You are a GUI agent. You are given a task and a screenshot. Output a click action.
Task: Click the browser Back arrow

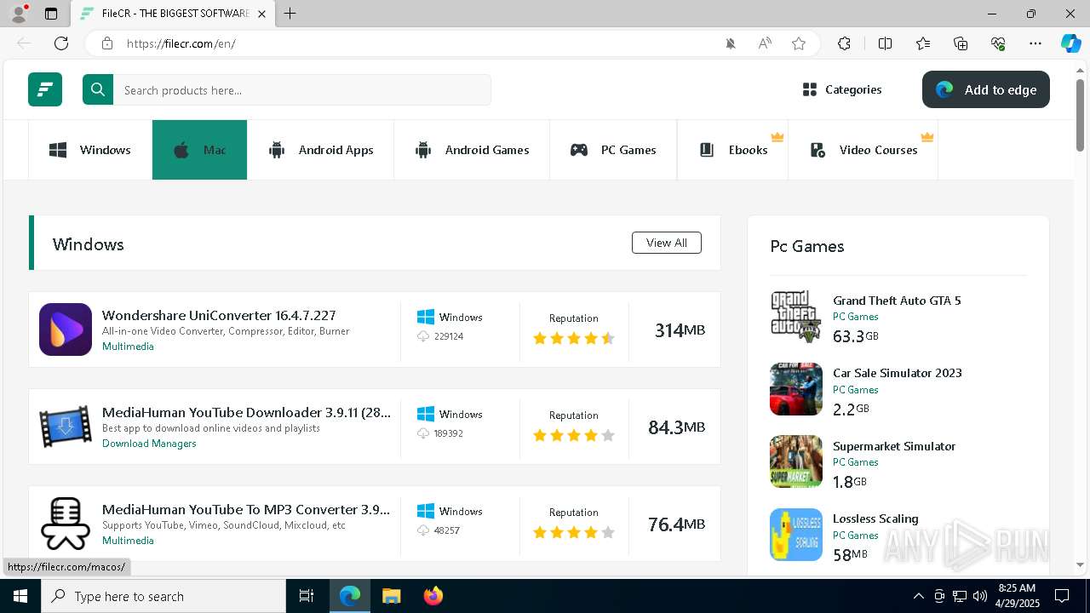[x=24, y=43]
